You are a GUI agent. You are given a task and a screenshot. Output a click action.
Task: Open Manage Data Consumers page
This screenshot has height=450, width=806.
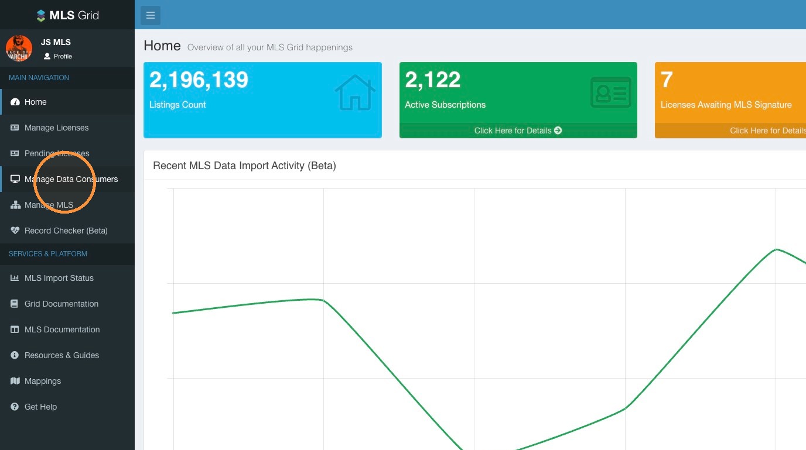click(67, 179)
